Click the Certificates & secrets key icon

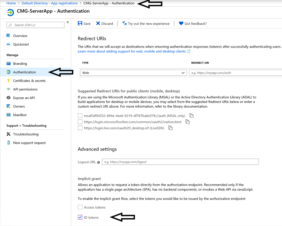8,80
